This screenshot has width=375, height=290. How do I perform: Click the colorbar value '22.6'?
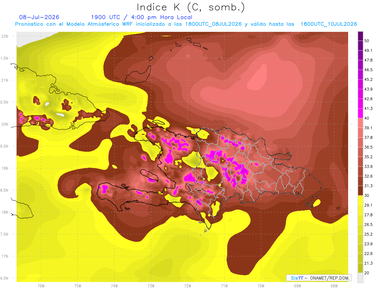(x=368, y=253)
